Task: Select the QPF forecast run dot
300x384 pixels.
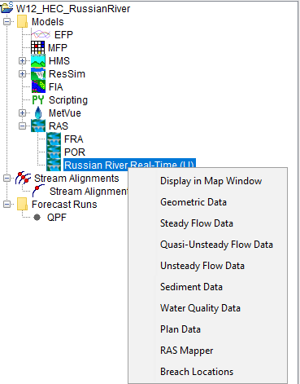Action: tap(37, 217)
